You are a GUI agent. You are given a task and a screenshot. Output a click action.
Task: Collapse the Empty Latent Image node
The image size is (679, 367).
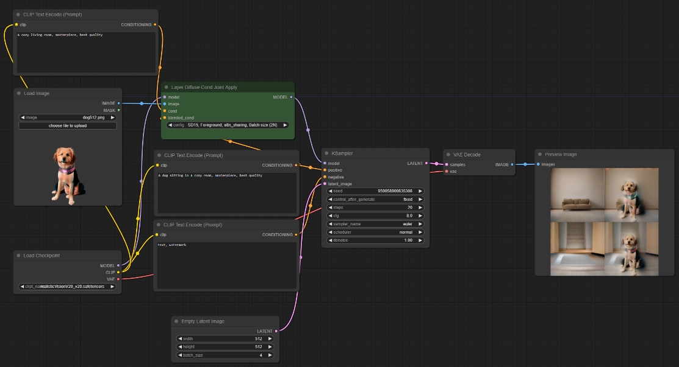click(x=176, y=321)
